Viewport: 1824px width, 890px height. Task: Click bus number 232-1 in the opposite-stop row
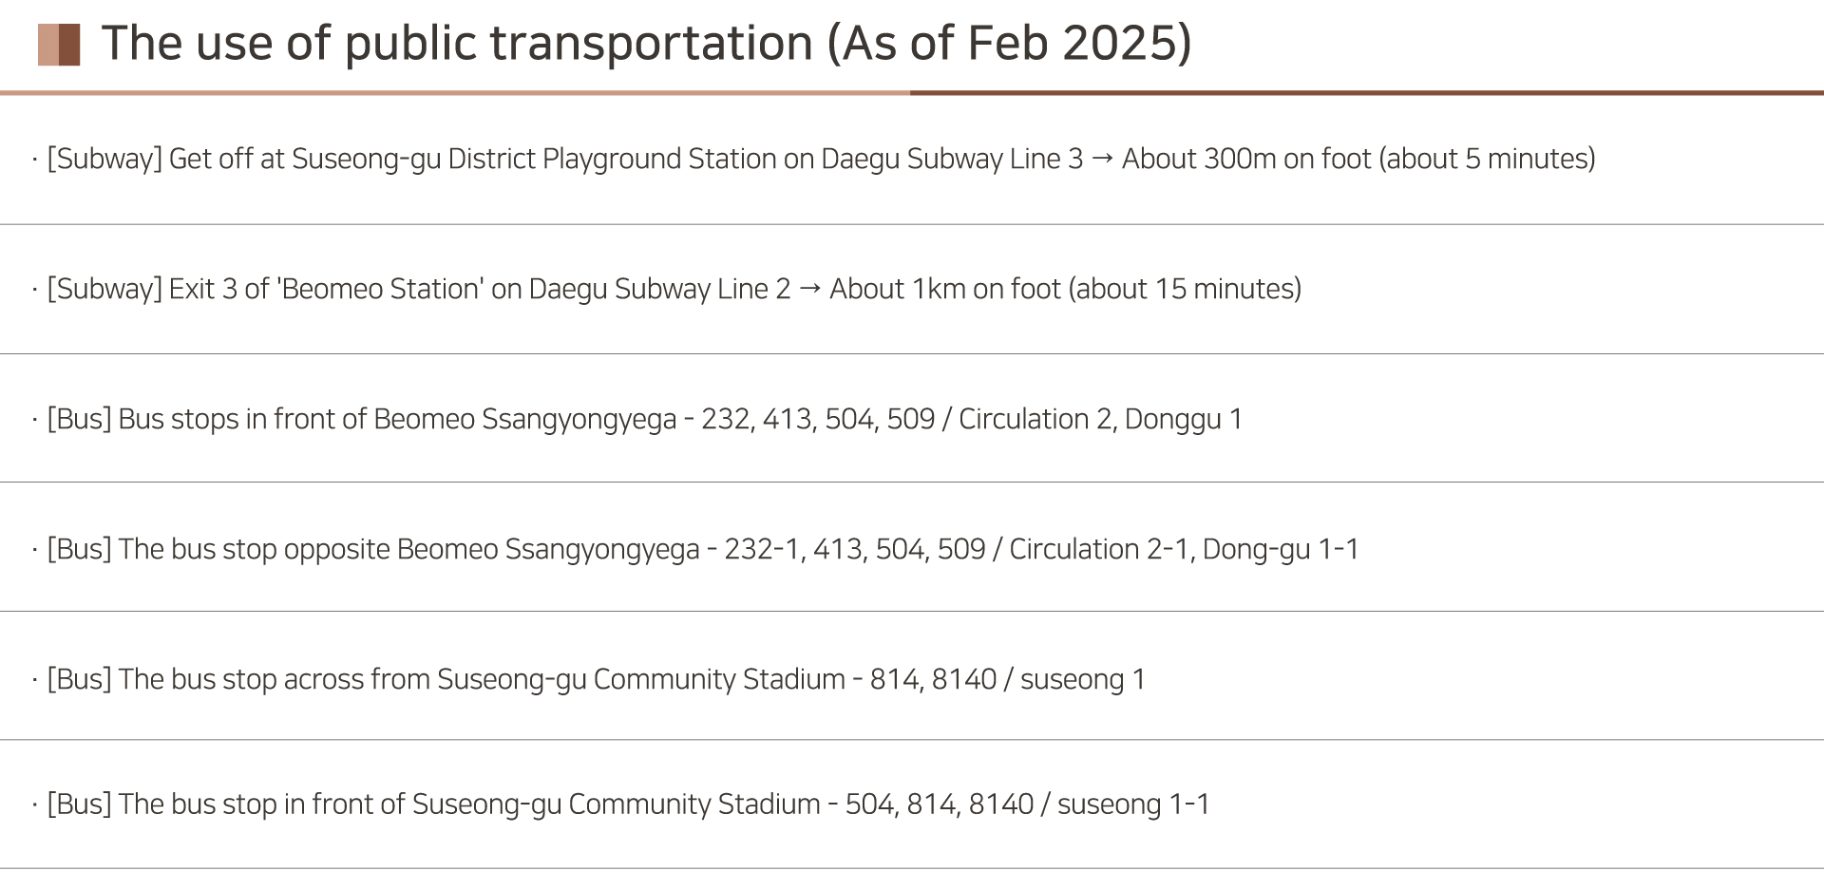click(762, 549)
